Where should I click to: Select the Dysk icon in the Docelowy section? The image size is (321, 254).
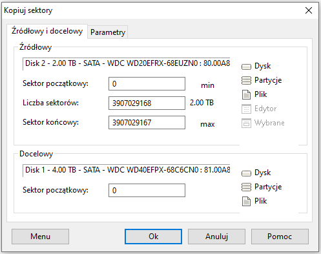(246, 173)
